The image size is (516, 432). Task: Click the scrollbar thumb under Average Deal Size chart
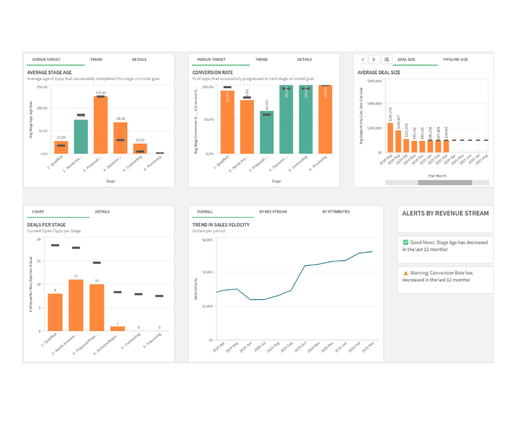(x=445, y=182)
